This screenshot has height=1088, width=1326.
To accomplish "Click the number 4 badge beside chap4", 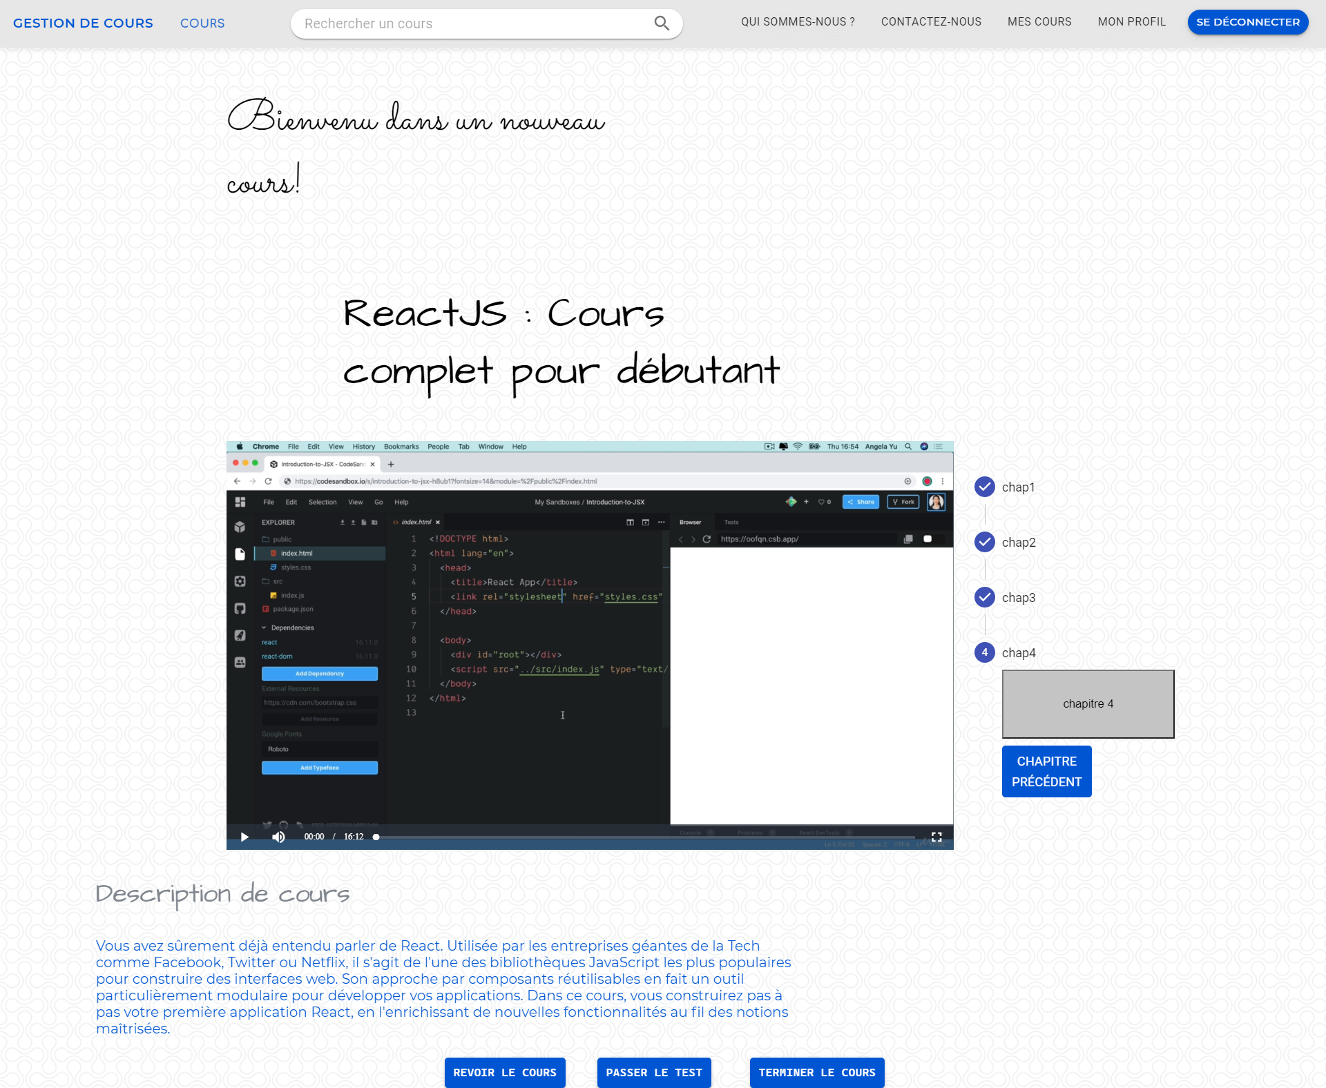I will tap(983, 652).
